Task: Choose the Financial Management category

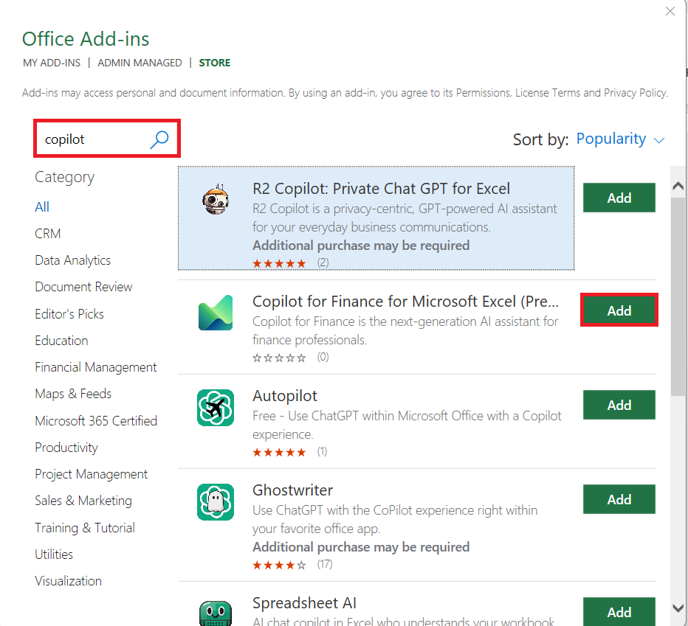Action: coord(96,367)
